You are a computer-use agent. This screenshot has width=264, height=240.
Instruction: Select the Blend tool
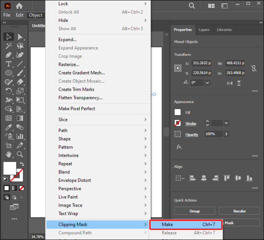[20, 127]
